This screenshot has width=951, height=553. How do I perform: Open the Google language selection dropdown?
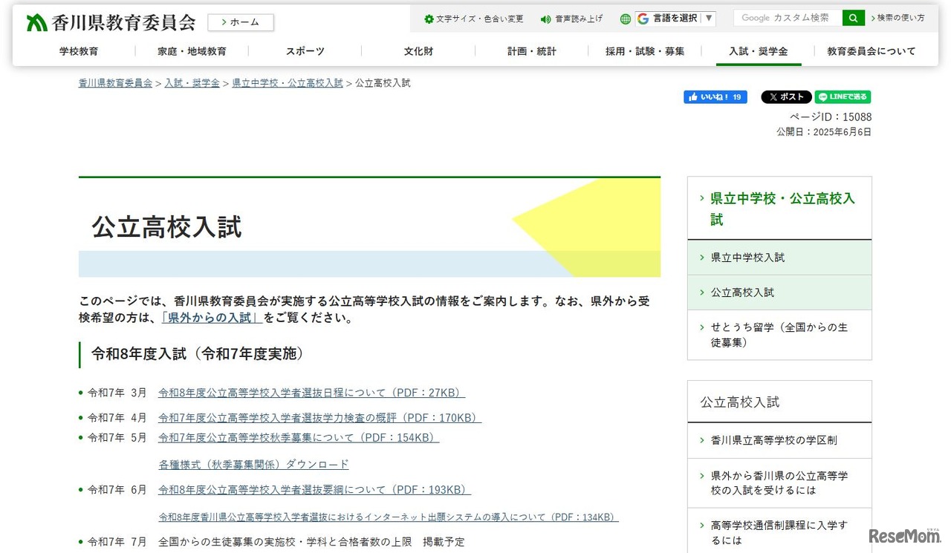click(675, 19)
